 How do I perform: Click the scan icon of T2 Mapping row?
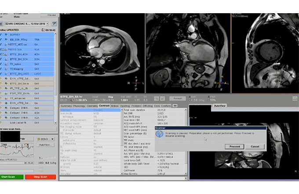(7, 69)
